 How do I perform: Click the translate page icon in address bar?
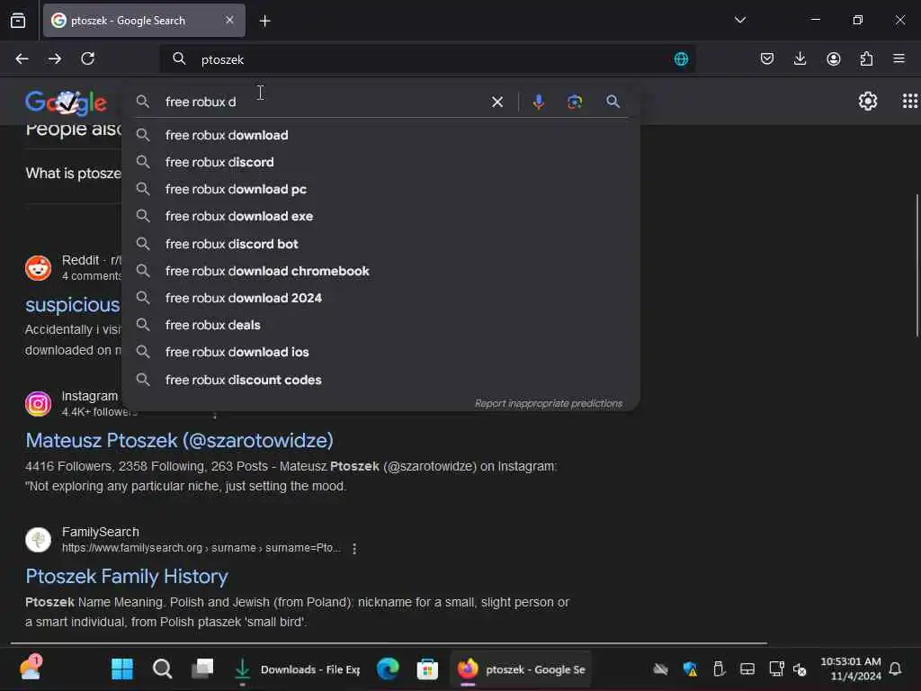click(681, 58)
